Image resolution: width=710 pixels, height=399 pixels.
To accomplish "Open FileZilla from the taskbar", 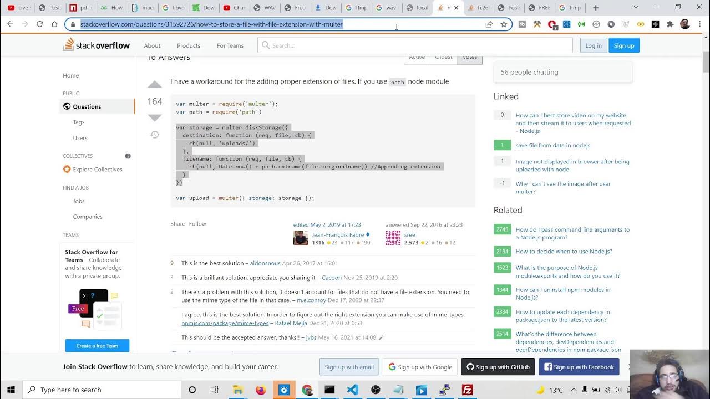I will (x=467, y=390).
